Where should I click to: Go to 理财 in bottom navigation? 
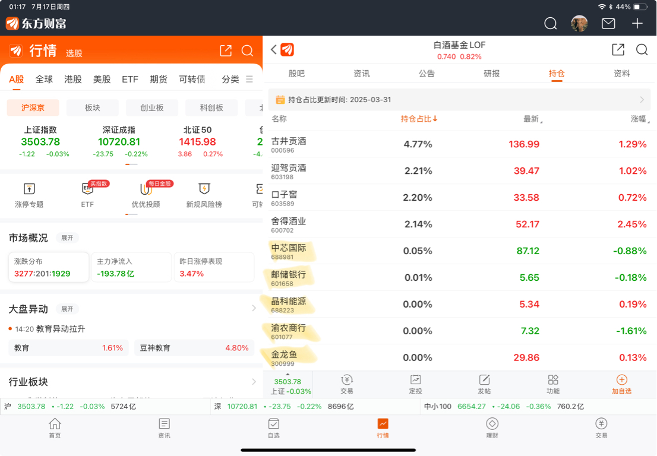(x=492, y=428)
